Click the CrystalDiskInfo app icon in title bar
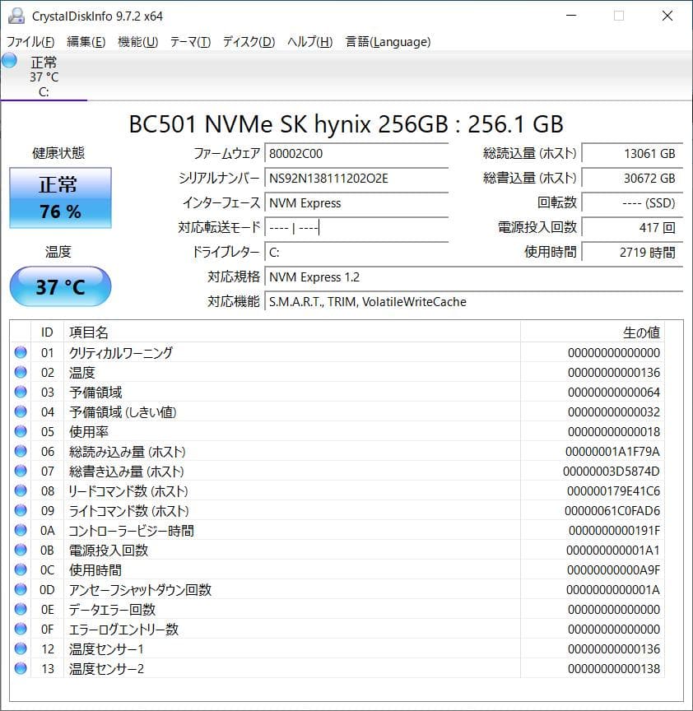The width and height of the screenshot is (693, 711). pyautogui.click(x=18, y=15)
